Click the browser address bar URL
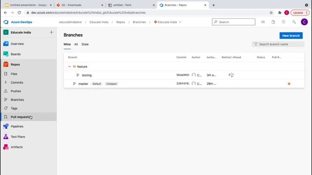The image size is (312, 175). click(88, 13)
